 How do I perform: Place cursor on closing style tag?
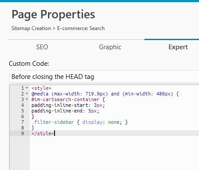click(x=43, y=133)
